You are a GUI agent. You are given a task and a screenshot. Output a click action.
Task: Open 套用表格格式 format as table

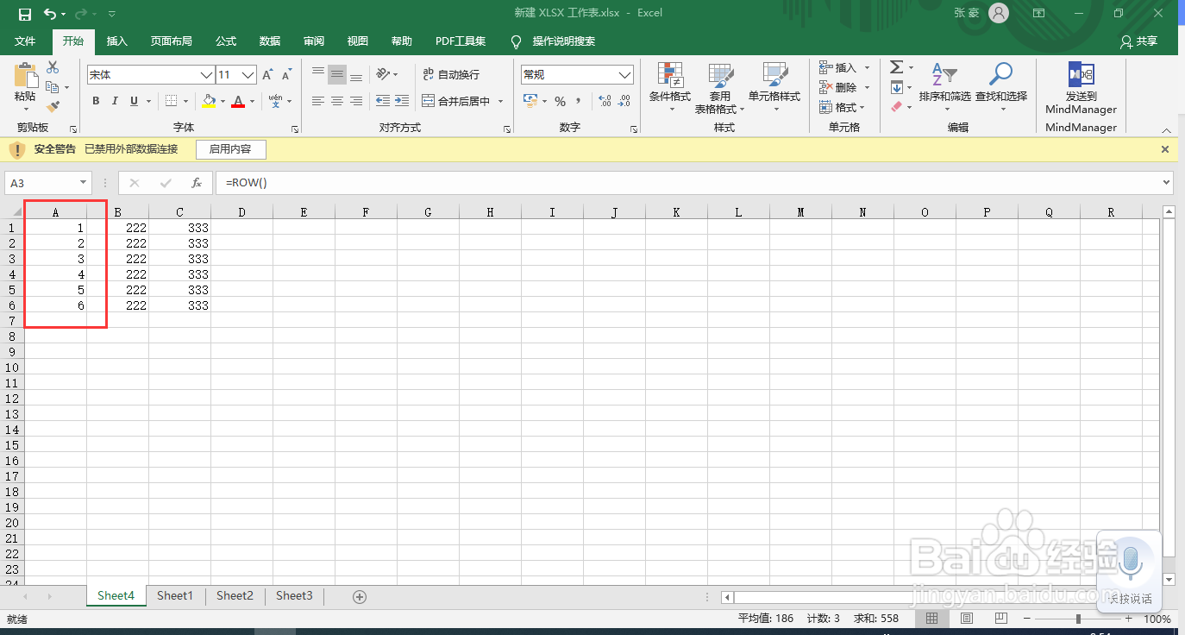719,88
